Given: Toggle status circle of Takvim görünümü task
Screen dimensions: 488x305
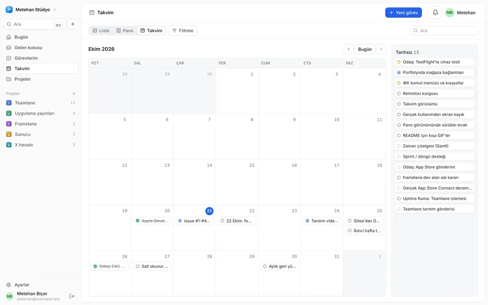Looking at the screenshot, I should [399, 104].
